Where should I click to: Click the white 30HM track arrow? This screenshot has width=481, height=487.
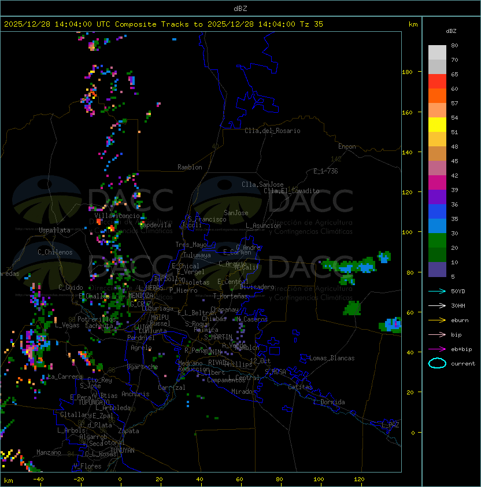click(x=437, y=305)
